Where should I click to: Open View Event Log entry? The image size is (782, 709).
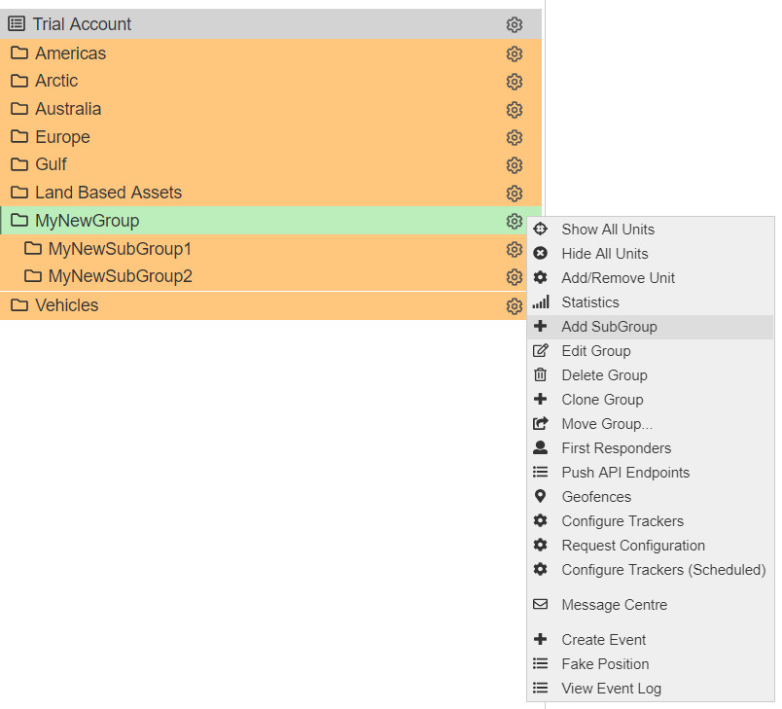(x=651, y=689)
